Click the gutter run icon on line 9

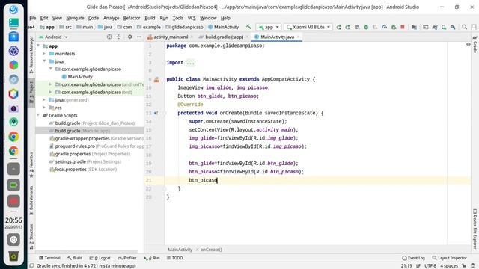click(x=156, y=80)
